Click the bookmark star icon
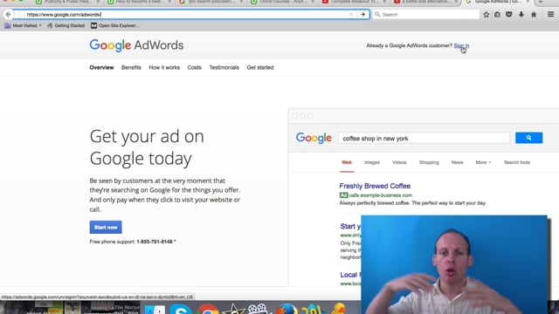The height and width of the screenshot is (314, 559). 487,15
